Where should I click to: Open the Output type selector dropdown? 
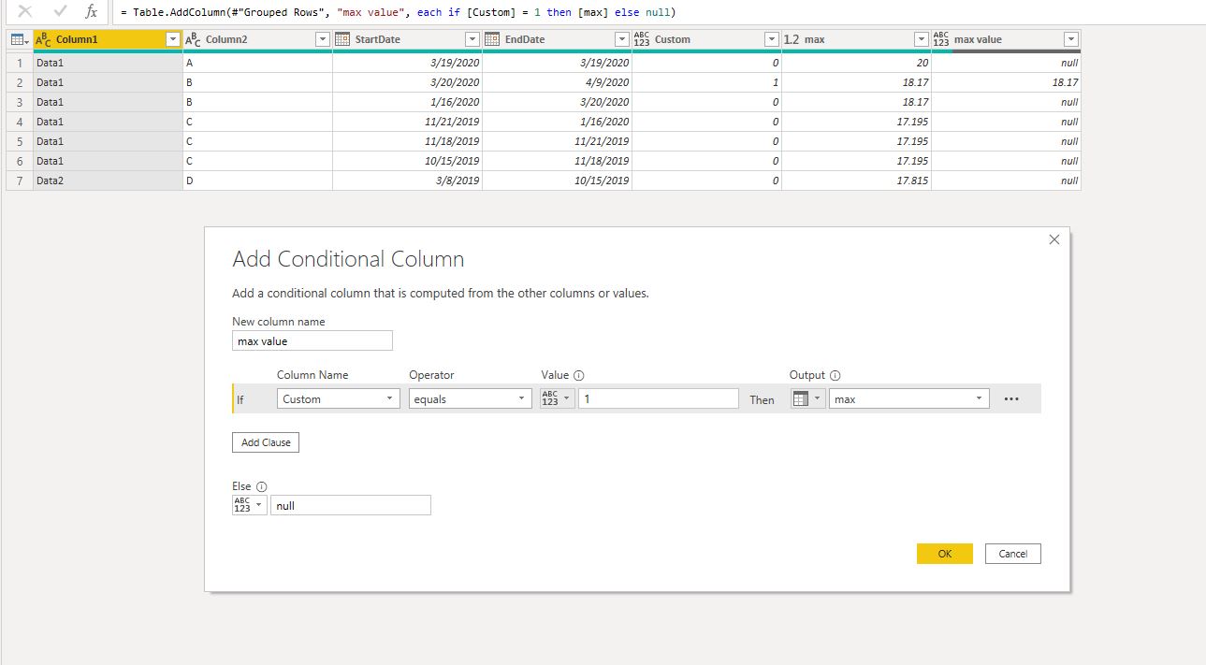807,398
